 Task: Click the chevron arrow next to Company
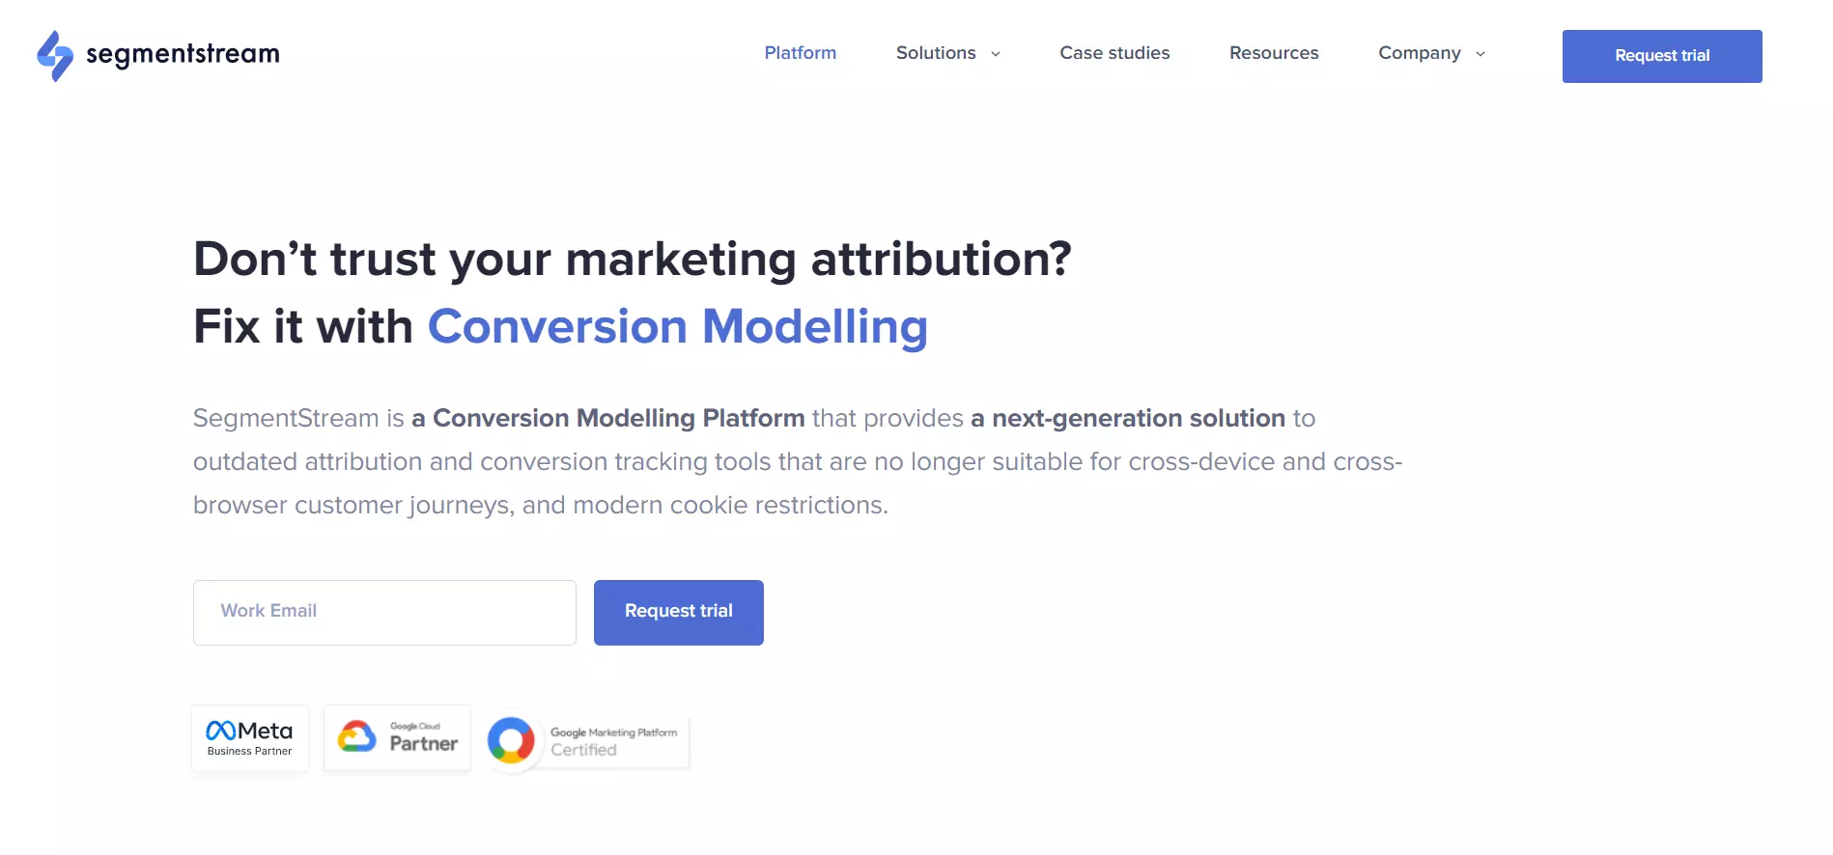(x=1480, y=55)
